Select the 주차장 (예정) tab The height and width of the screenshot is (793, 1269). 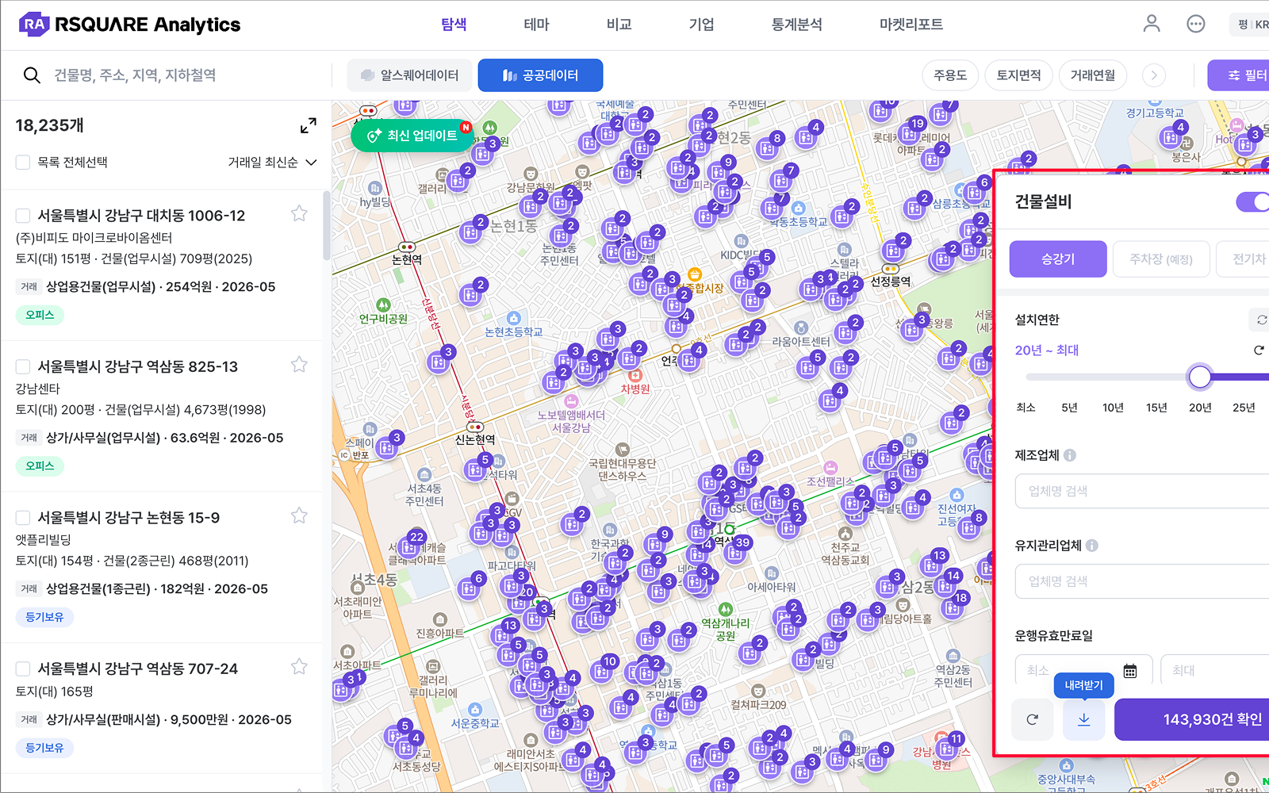[x=1161, y=259]
